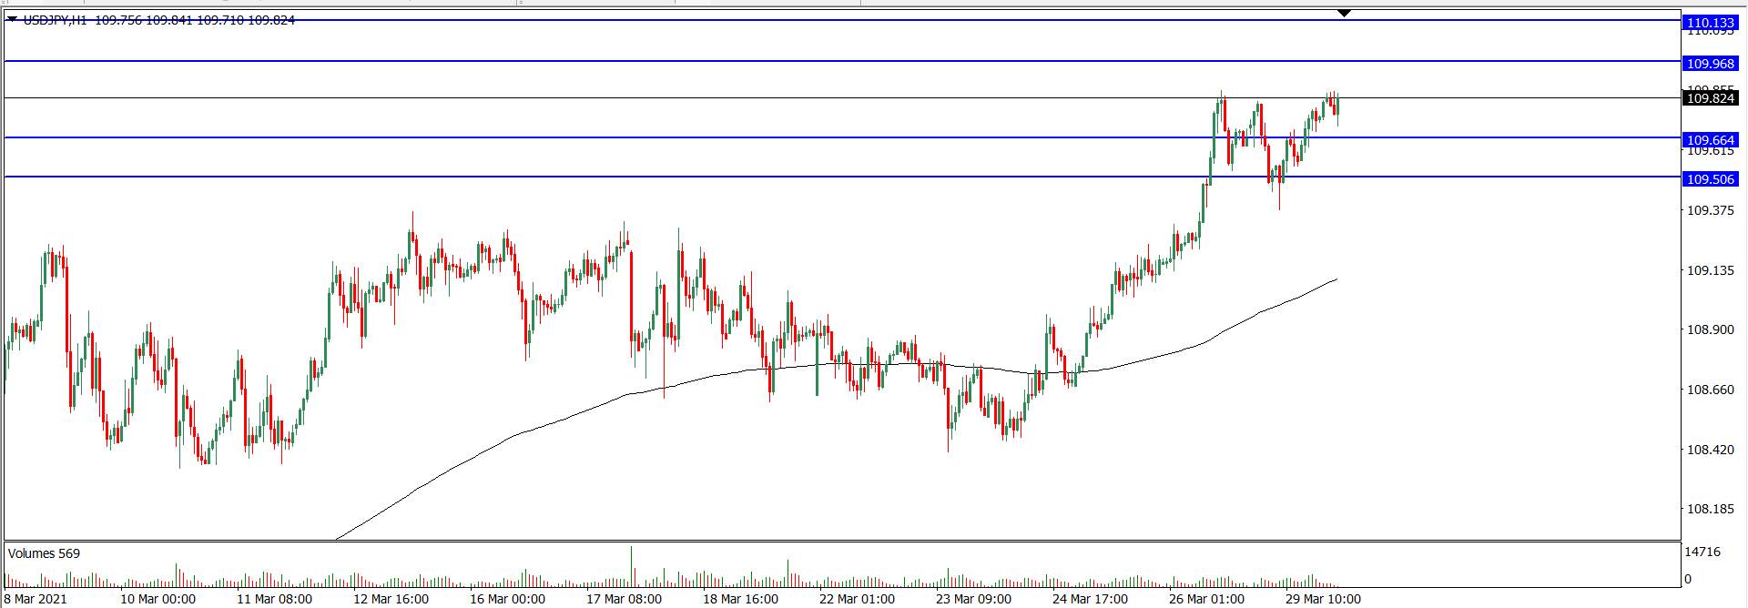Open the one-click trading arrow beside USDJPY,H1
The image size is (1748, 608).
pos(12,18)
